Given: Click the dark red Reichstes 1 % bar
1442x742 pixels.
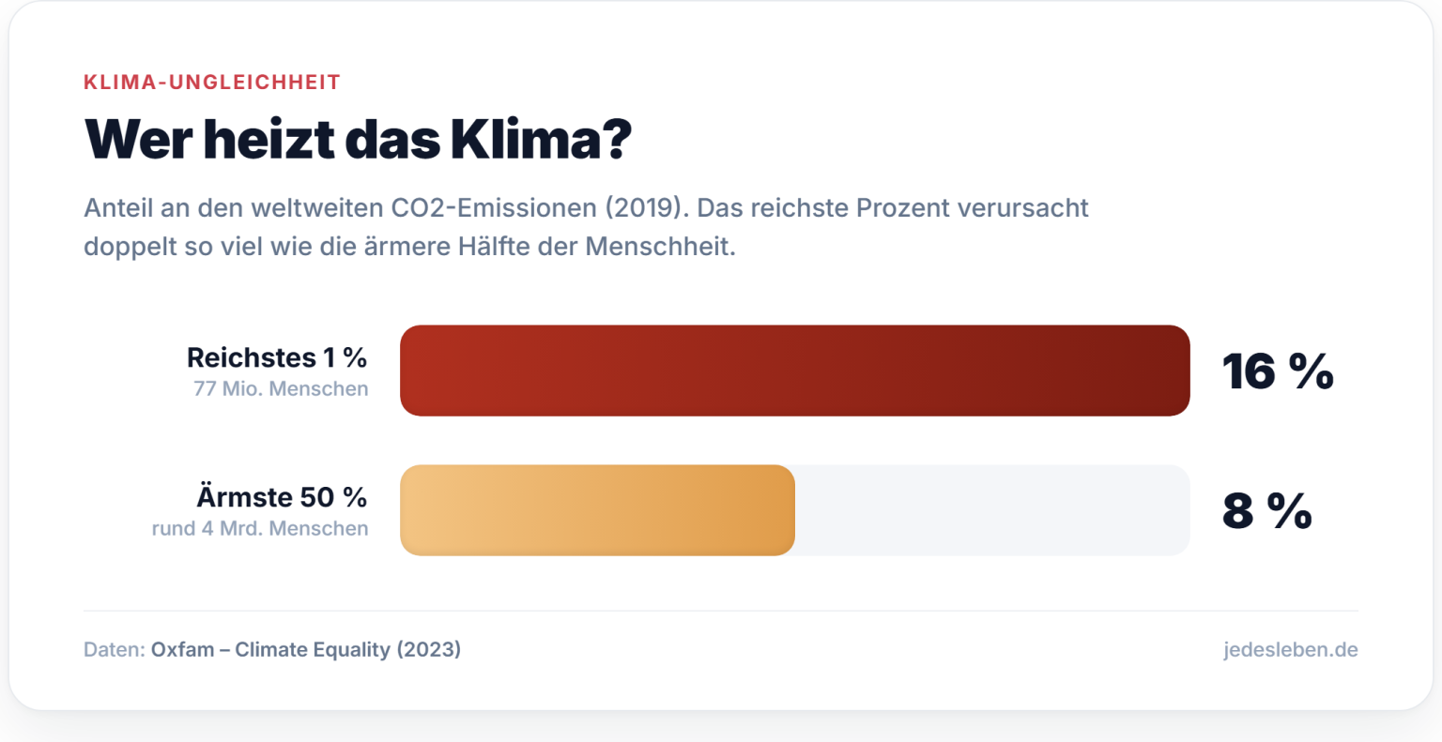Looking at the screenshot, I should coord(794,371).
